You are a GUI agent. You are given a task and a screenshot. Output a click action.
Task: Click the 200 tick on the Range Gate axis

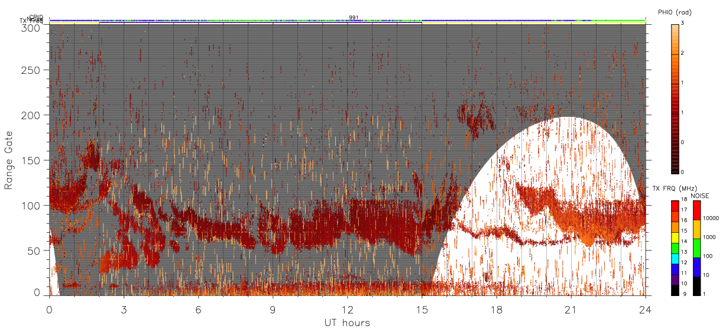coord(31,115)
